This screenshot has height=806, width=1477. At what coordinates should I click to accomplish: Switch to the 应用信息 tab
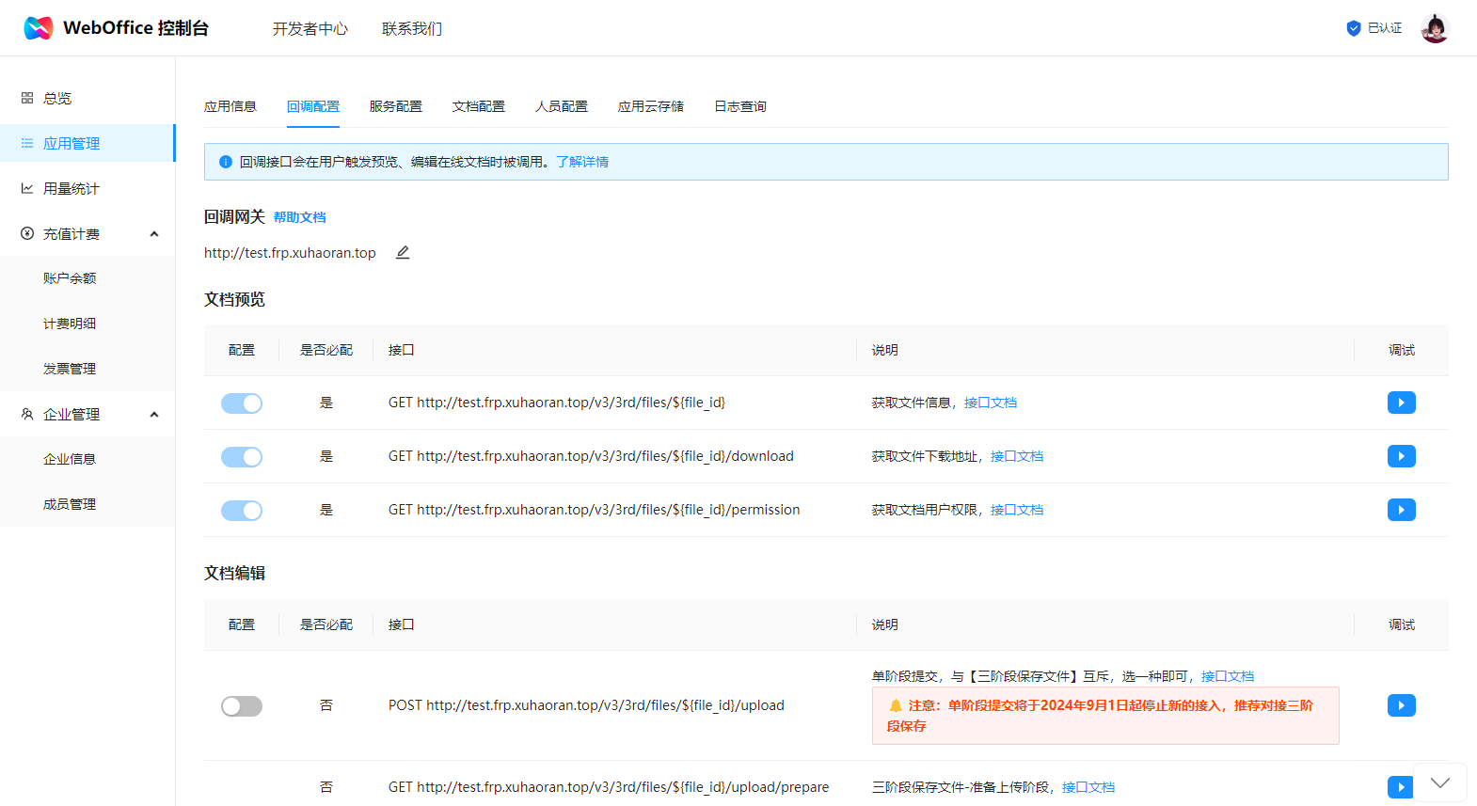tap(230, 106)
